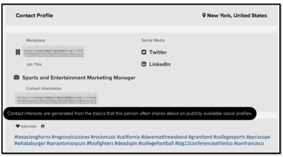Click the Twitter square icon
The image size is (283, 157).
144,52
